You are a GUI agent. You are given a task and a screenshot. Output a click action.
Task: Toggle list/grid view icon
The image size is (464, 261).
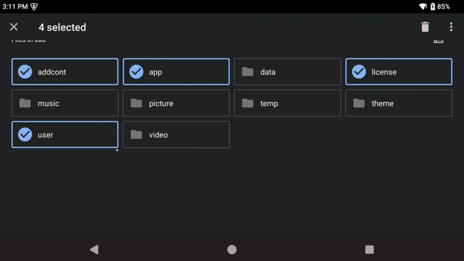coord(438,41)
